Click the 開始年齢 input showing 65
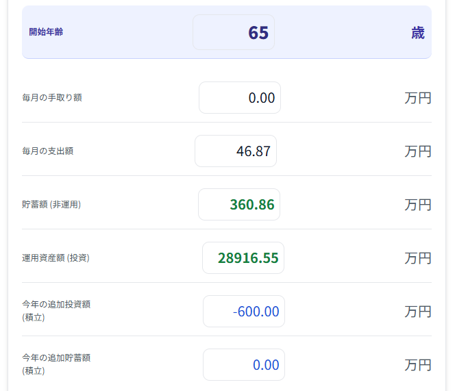455x391 pixels. (x=234, y=32)
